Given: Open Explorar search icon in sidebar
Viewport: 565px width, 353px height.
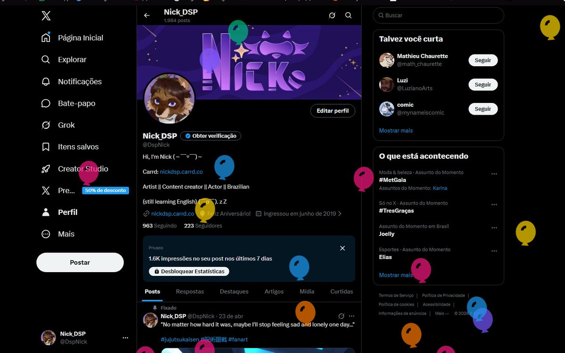Looking at the screenshot, I should pyautogui.click(x=46, y=60).
